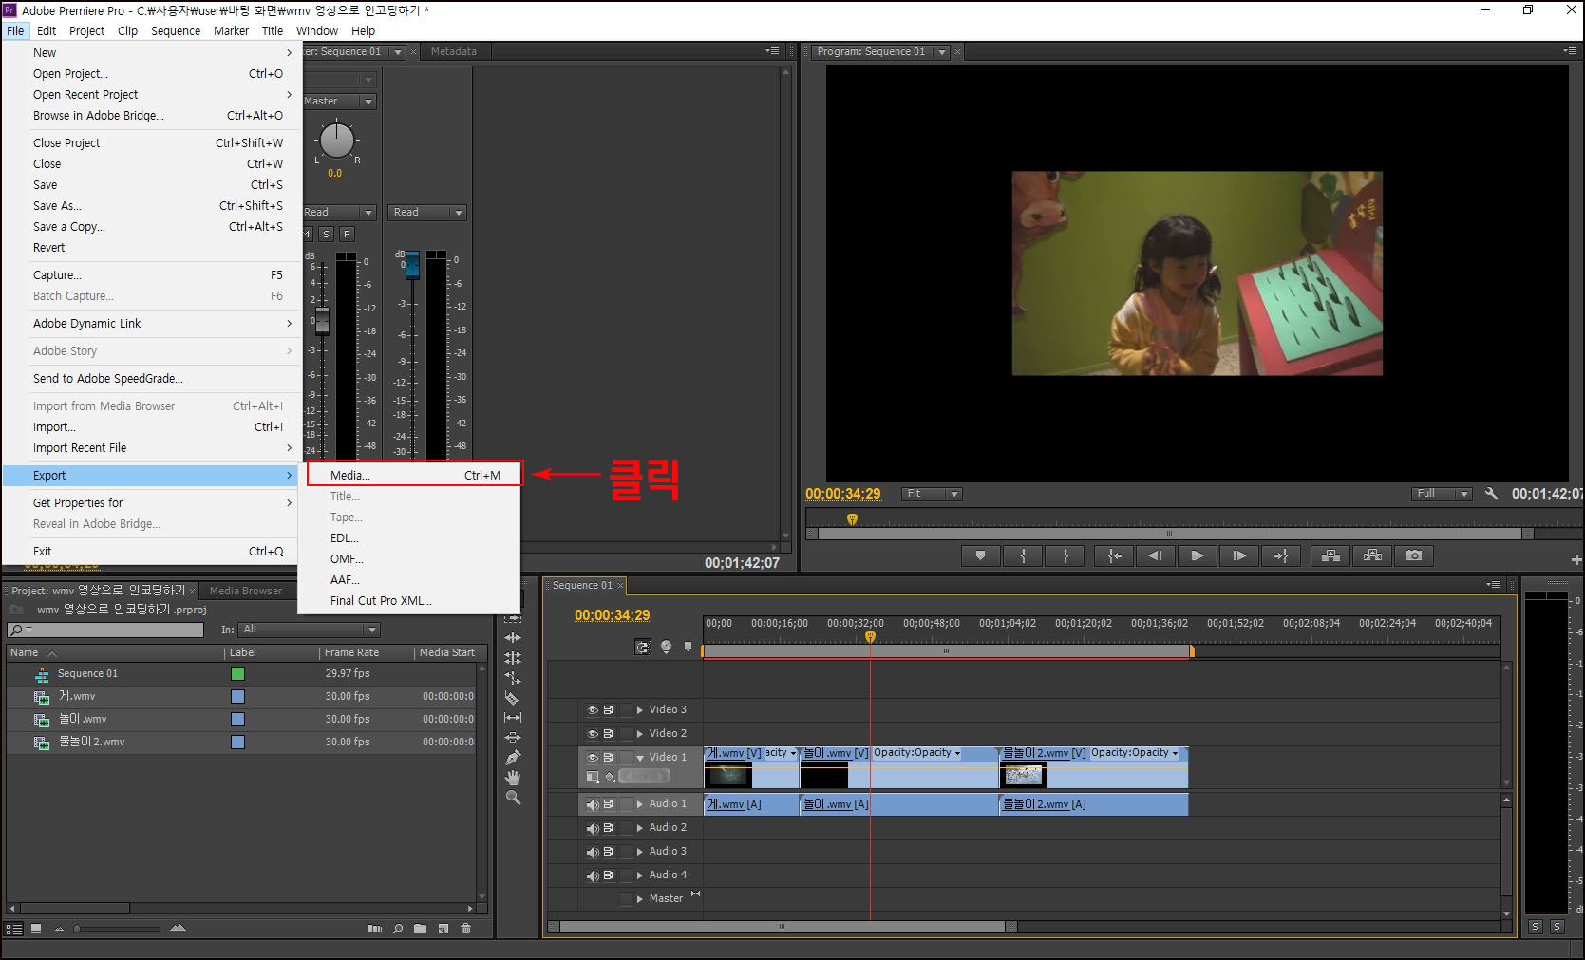The image size is (1585, 960).
Task: Open the Sequence menu
Action: (176, 30)
